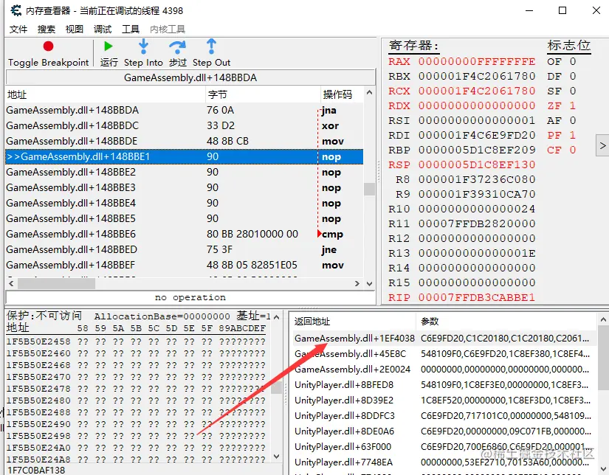The width and height of the screenshot is (609, 475).
Task: Open the 文件 menu
Action: (x=18, y=29)
